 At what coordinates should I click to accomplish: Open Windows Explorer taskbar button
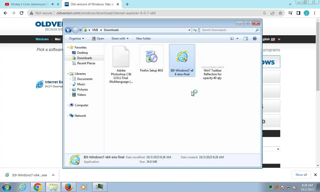tap(53, 187)
